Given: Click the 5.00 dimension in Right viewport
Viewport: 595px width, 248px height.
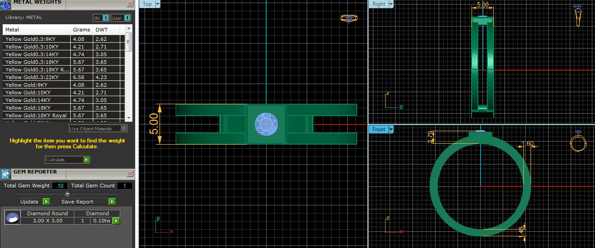Looking at the screenshot, I should pyautogui.click(x=482, y=4).
